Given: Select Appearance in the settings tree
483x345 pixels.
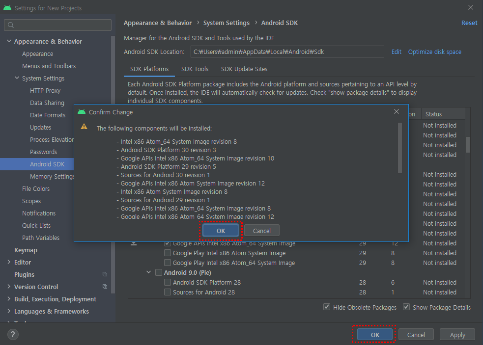Looking at the screenshot, I should click(37, 53).
